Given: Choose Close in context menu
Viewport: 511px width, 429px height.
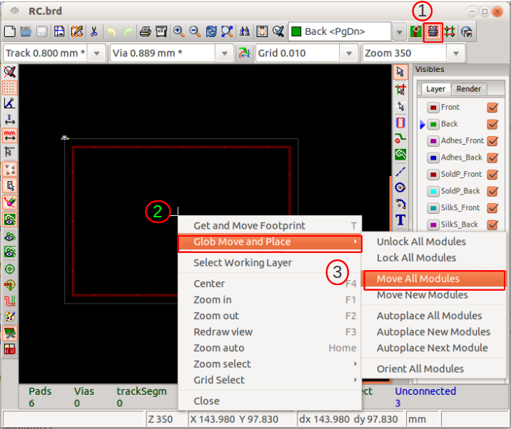Looking at the screenshot, I should tap(270, 401).
